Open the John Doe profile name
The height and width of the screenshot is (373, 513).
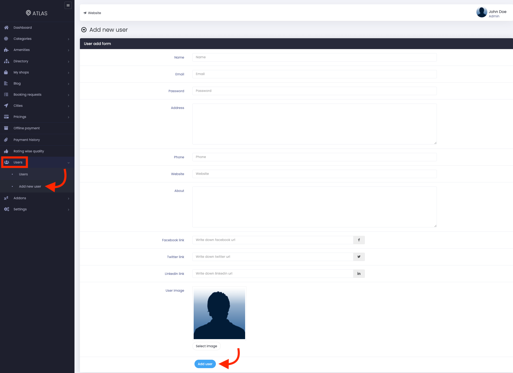[x=498, y=12]
